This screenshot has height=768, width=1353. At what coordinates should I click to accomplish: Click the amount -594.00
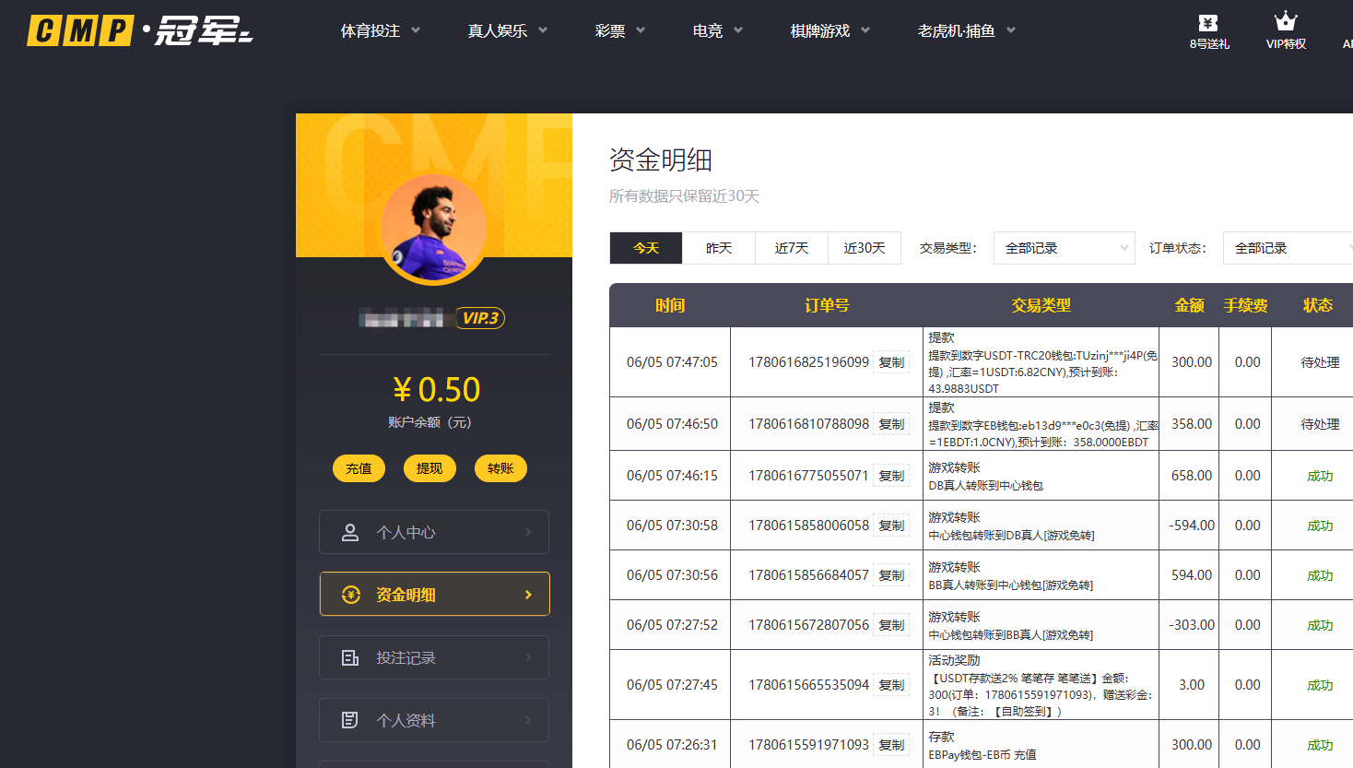pyautogui.click(x=1192, y=526)
